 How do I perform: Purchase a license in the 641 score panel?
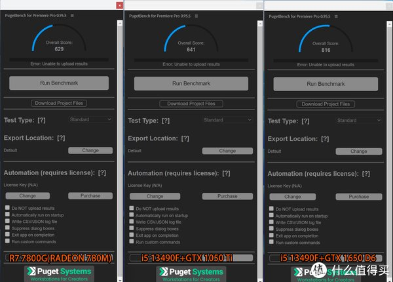tap(227, 196)
